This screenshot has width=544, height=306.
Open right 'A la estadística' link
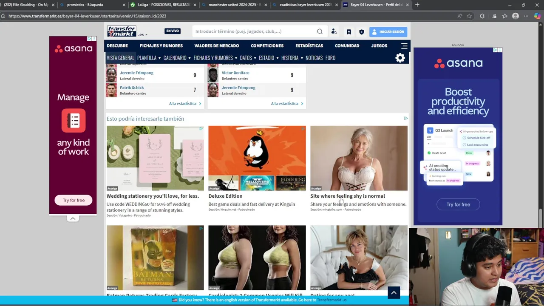tap(287, 104)
